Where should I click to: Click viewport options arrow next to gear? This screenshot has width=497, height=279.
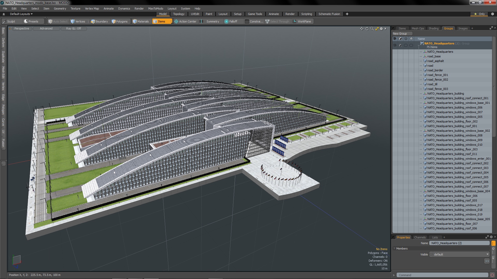(x=385, y=29)
